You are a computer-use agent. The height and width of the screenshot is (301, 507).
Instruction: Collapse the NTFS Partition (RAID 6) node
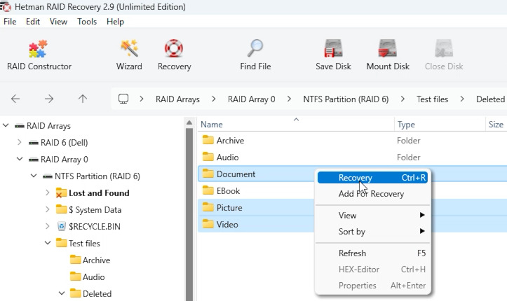pos(33,176)
